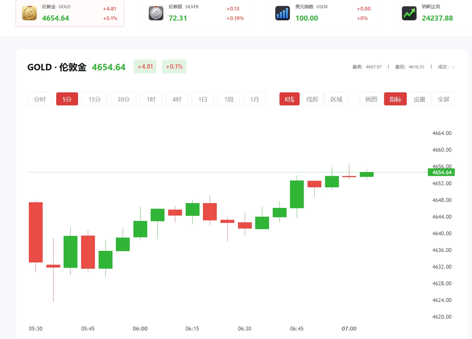Switch to the 15分 interval
The width and height of the screenshot is (472, 339).
tap(94, 99)
